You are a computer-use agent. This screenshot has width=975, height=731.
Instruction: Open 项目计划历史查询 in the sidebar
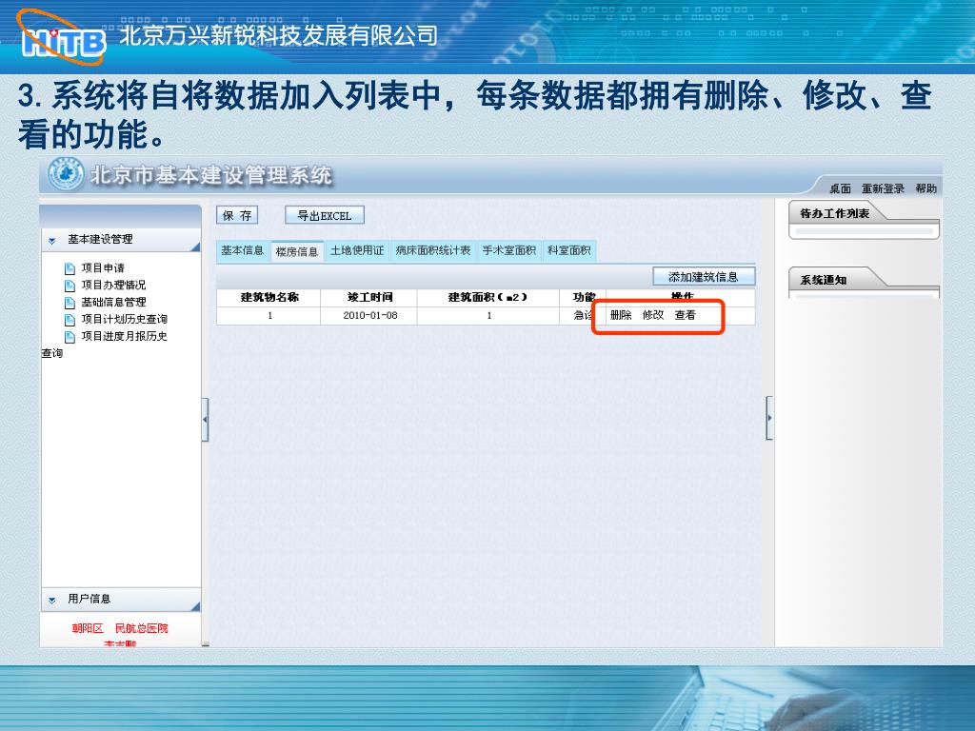point(125,319)
